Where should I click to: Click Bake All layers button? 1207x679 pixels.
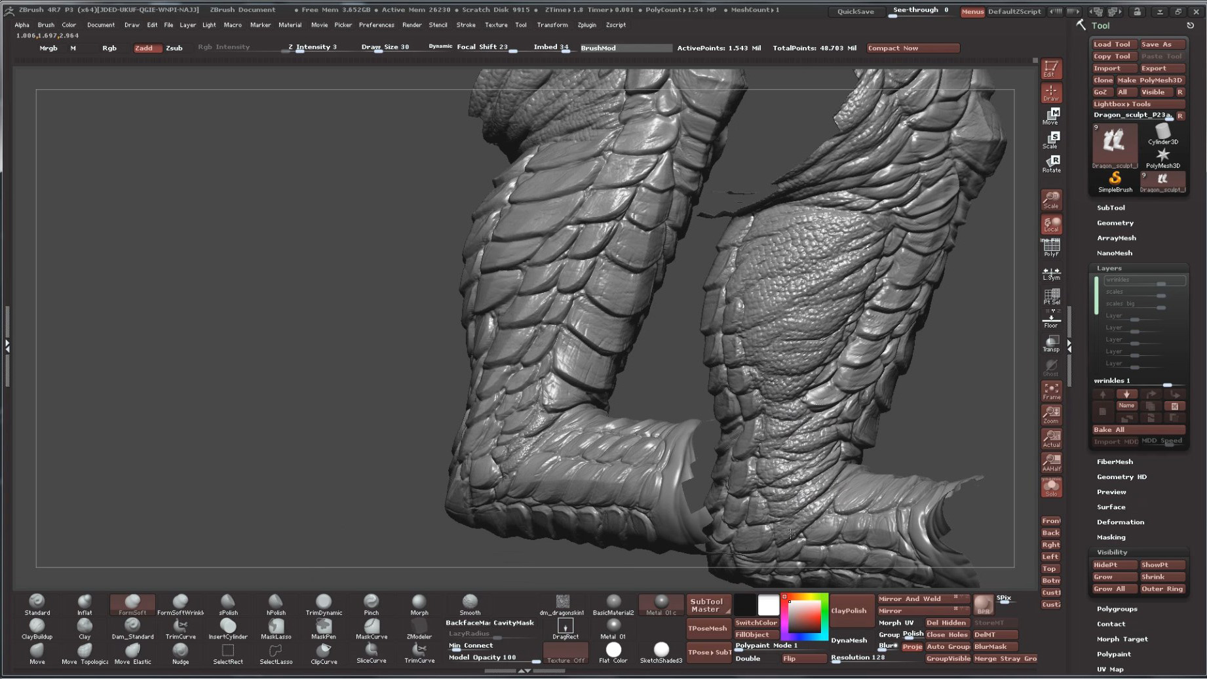click(x=1138, y=429)
